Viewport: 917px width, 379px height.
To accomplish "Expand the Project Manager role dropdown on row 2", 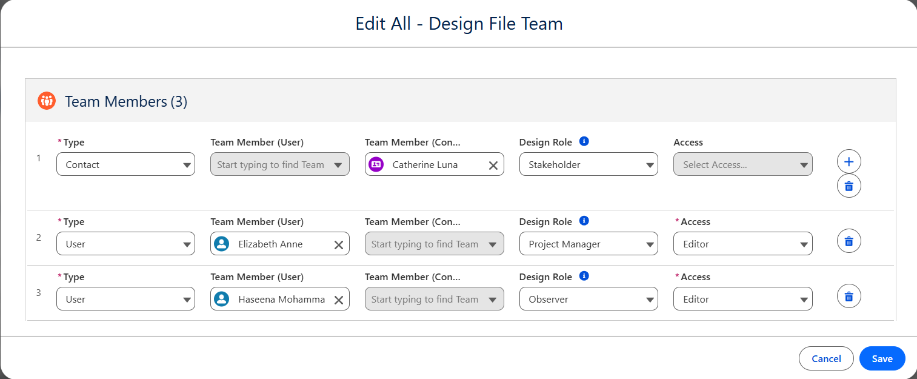I will 588,244.
